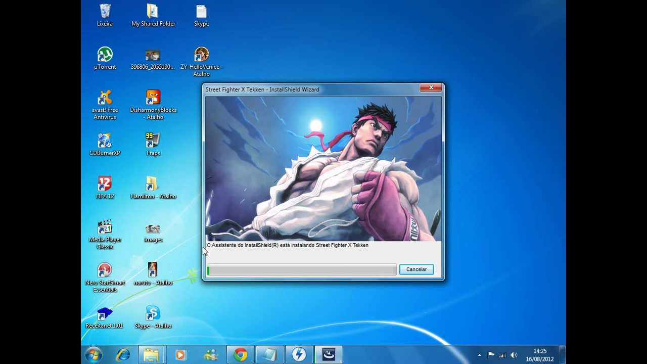Open ZY-HelloVenice Atalho shortcut
The image size is (647, 364).
coord(201,62)
